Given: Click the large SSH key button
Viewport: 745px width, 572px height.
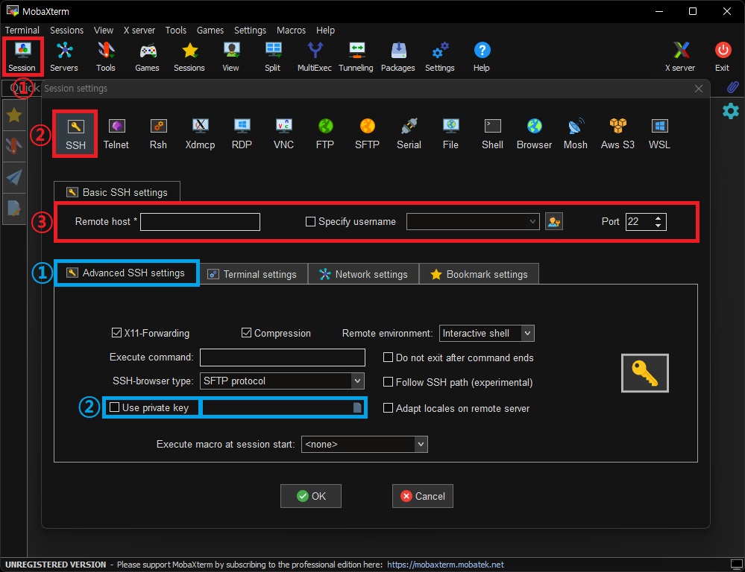Looking at the screenshot, I should pyautogui.click(x=645, y=373).
